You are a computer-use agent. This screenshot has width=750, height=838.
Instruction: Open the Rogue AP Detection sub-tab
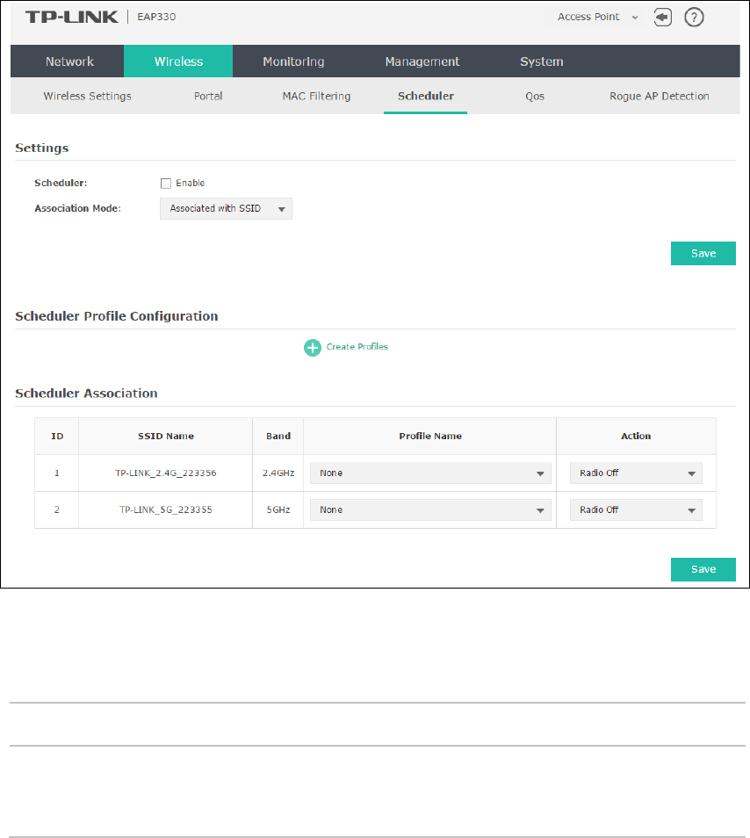(x=660, y=97)
